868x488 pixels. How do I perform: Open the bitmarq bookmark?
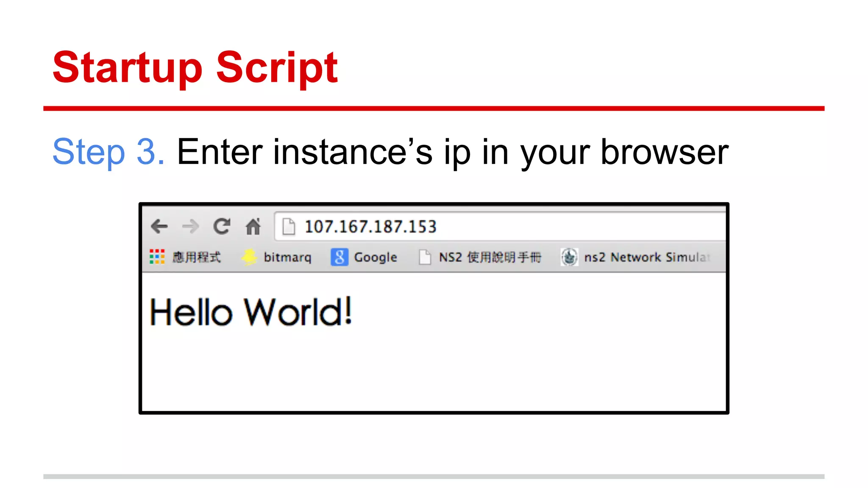click(287, 257)
